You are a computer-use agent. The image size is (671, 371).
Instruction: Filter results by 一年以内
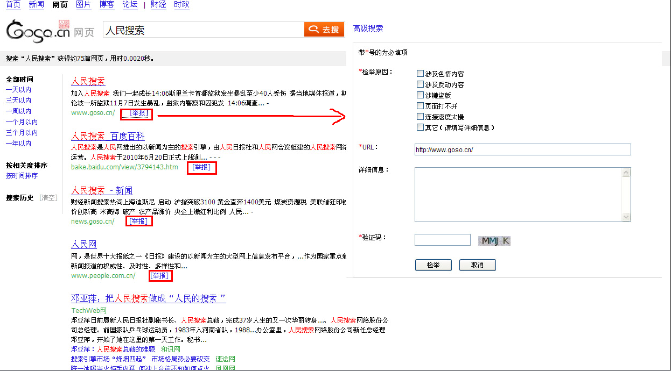tap(18, 144)
